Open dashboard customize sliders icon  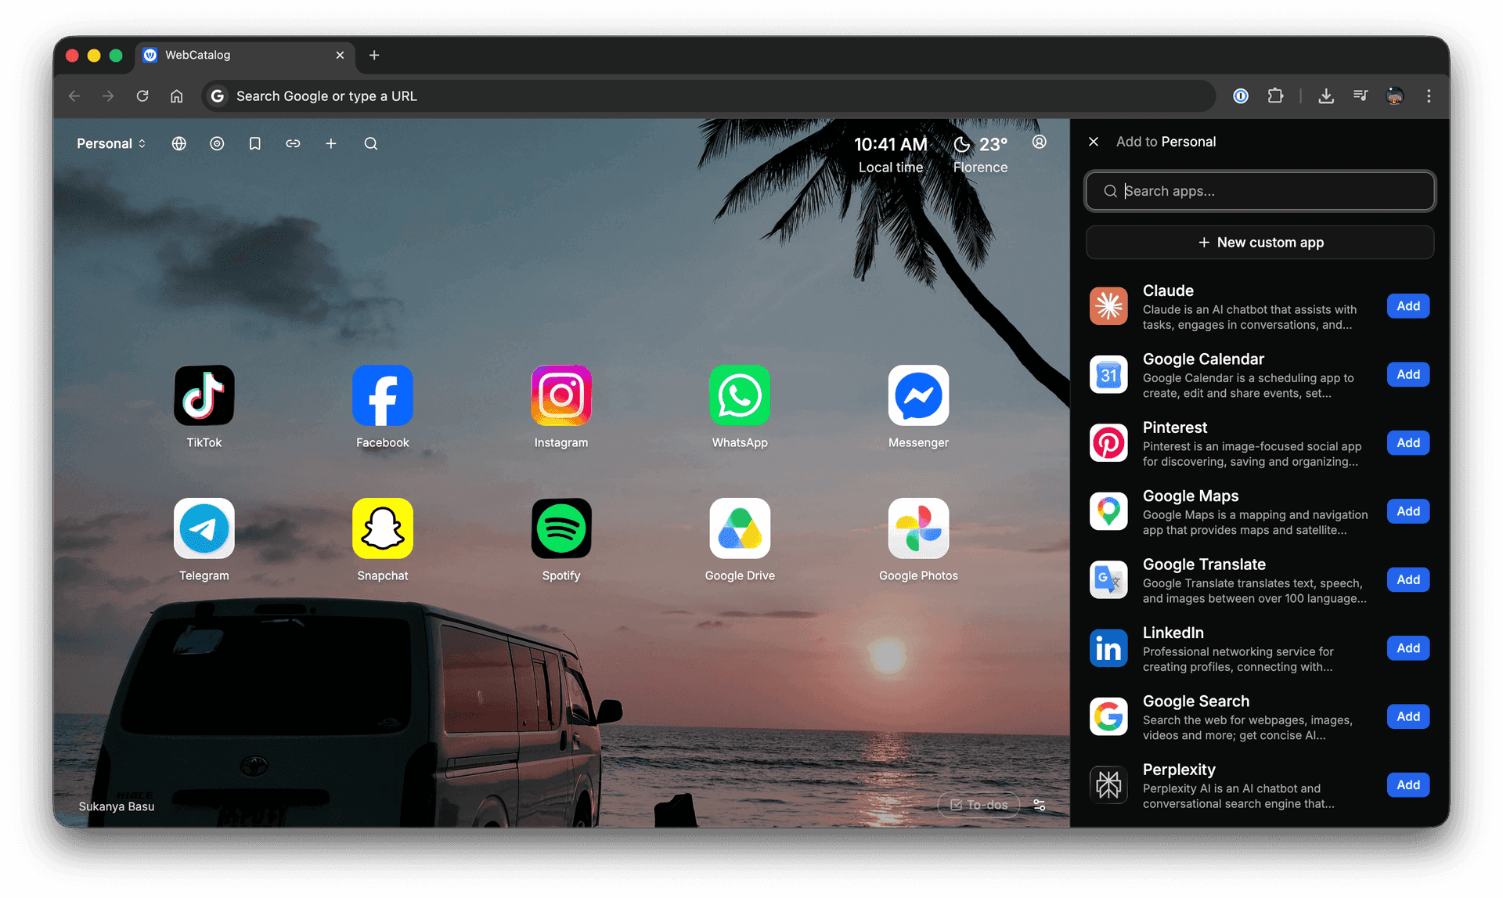[1039, 805]
